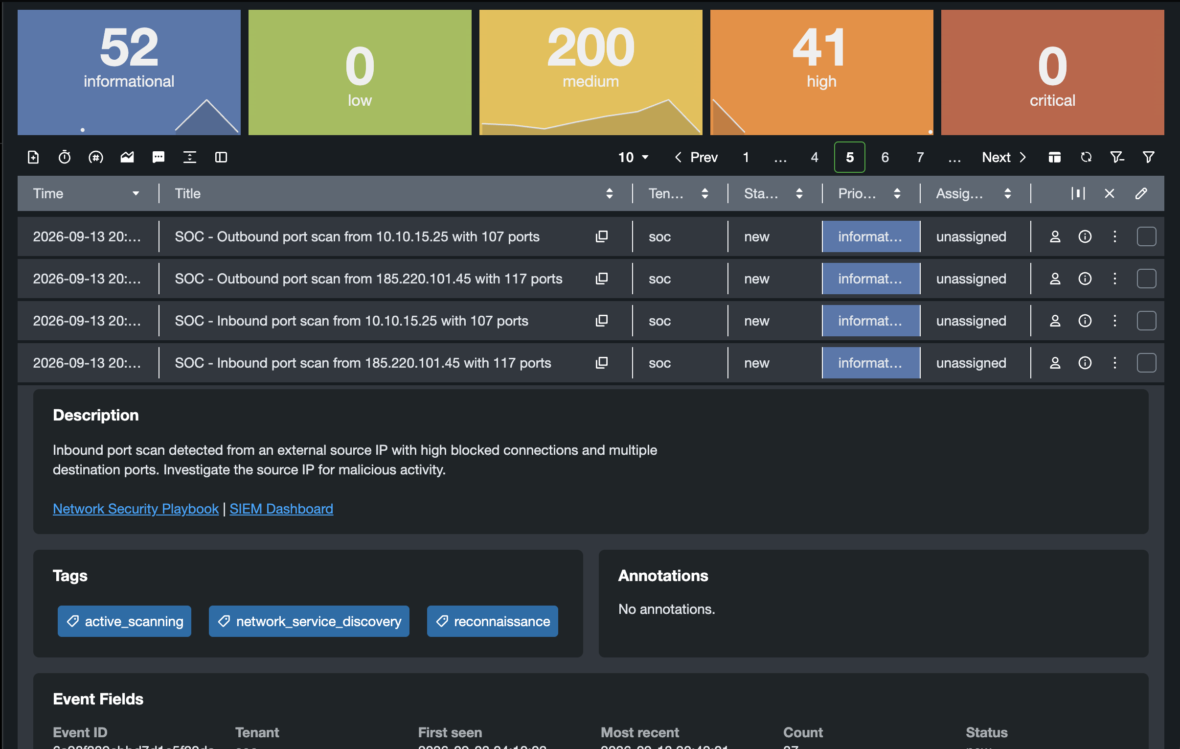Click the orange high 41 tile
The height and width of the screenshot is (749, 1180).
[822, 72]
